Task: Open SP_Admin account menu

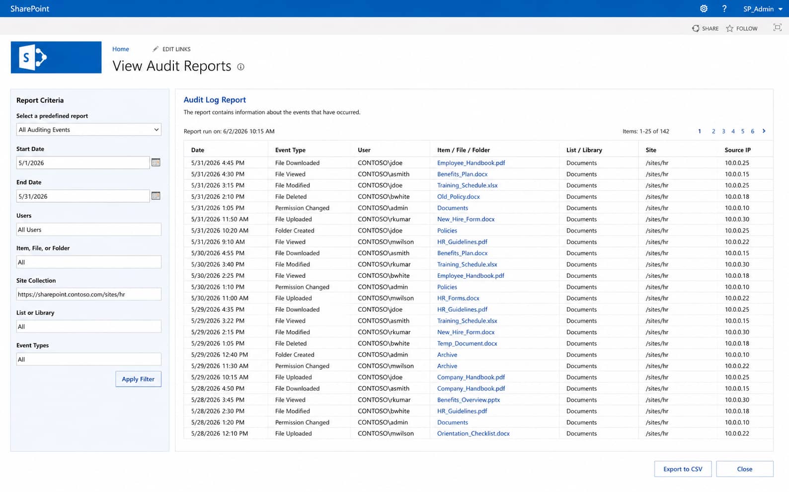Action: coord(763,8)
